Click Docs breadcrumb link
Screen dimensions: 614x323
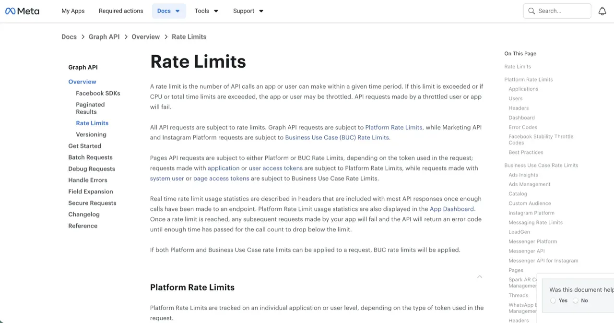pos(69,37)
